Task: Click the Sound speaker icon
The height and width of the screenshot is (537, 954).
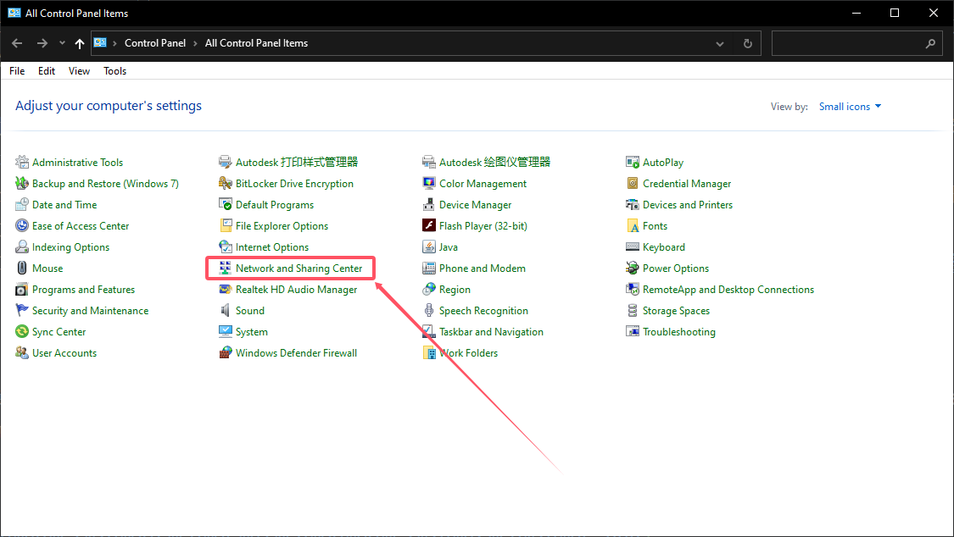Action: [x=225, y=310]
